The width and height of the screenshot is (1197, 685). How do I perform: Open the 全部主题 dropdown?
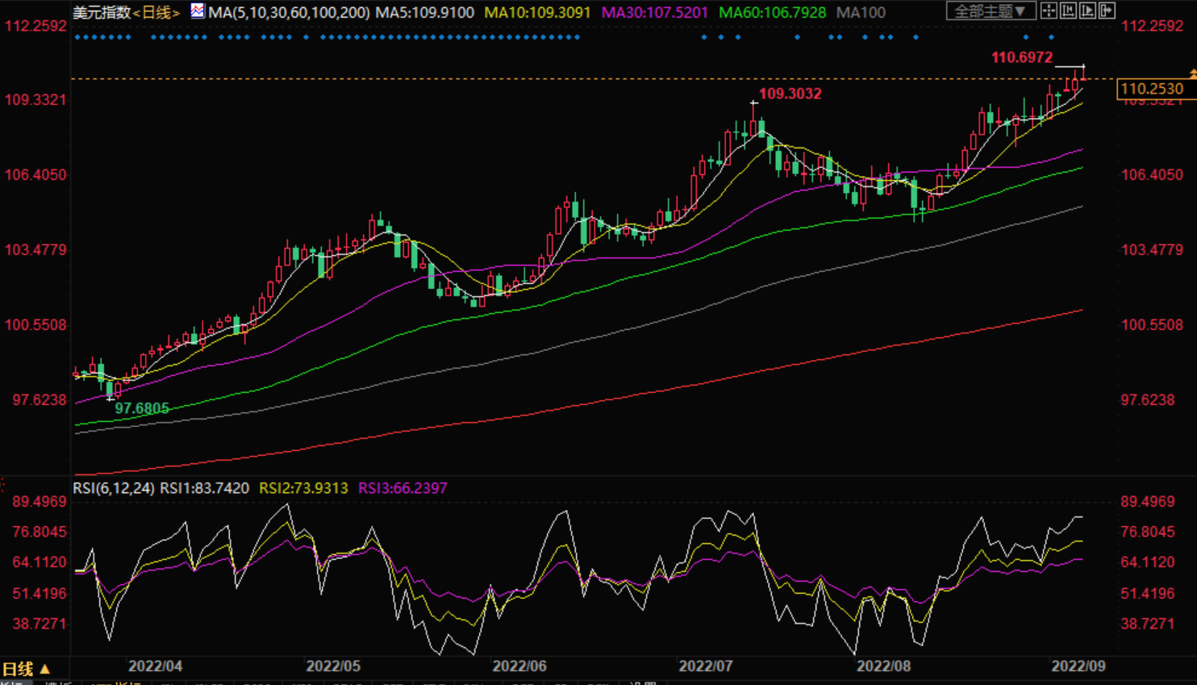990,11
